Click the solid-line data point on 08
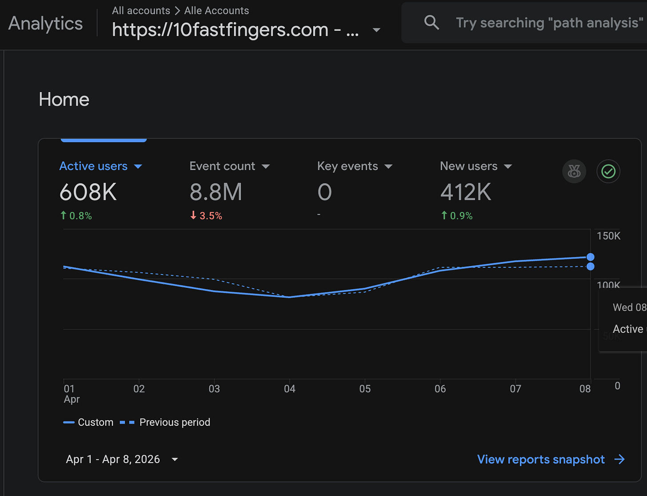The height and width of the screenshot is (496, 647). click(x=590, y=257)
